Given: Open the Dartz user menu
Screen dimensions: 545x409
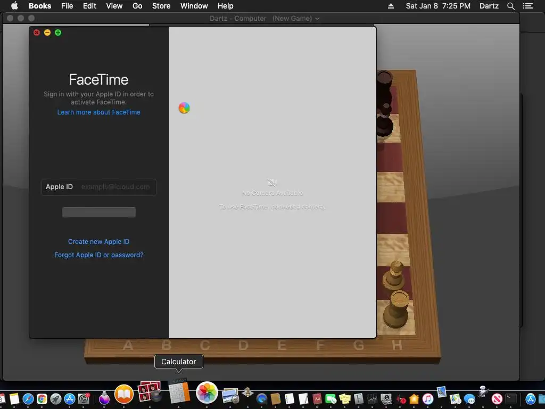Looking at the screenshot, I should (x=489, y=6).
